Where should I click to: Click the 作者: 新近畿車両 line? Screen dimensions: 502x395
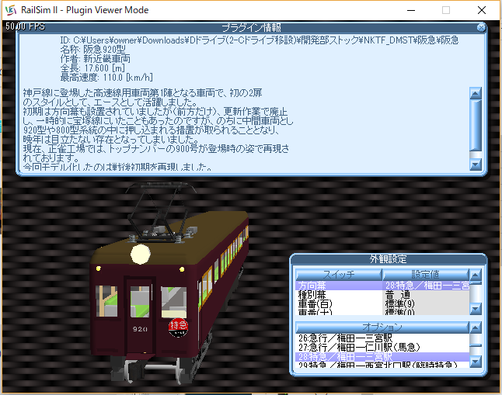tap(96, 59)
